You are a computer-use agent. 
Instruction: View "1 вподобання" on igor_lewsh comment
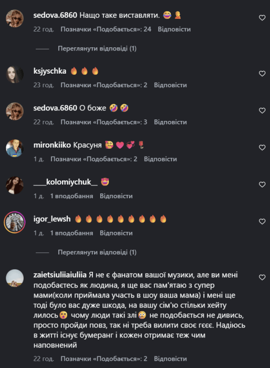tap(71, 233)
